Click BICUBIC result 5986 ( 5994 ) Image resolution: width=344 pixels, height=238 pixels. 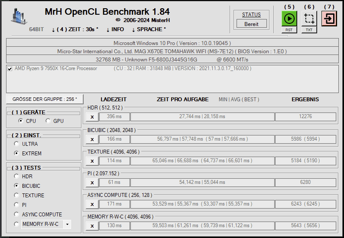pos(305,139)
